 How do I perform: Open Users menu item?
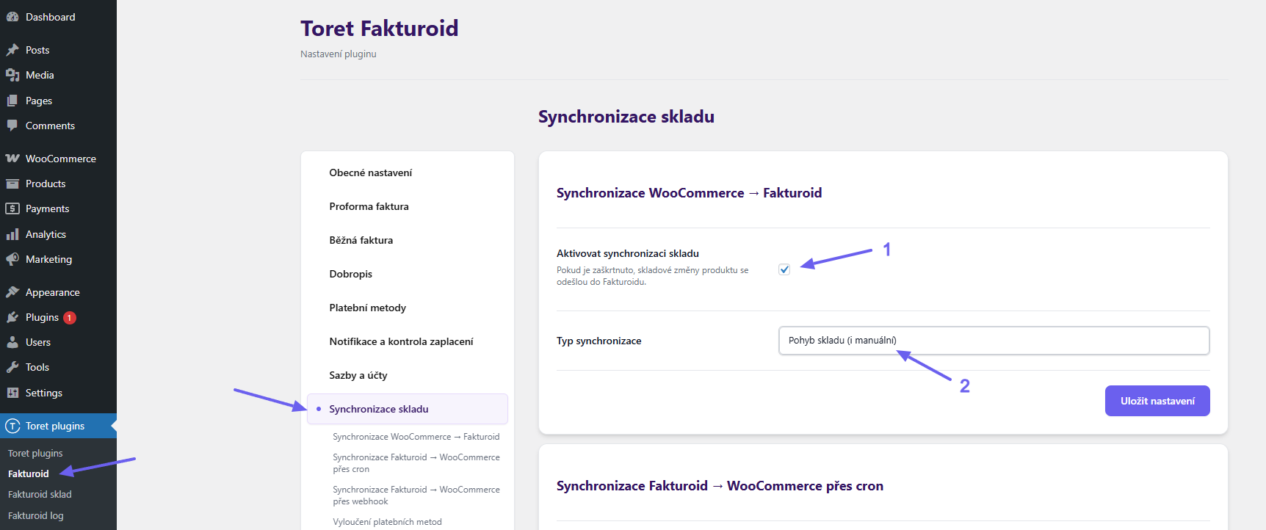pos(58,342)
